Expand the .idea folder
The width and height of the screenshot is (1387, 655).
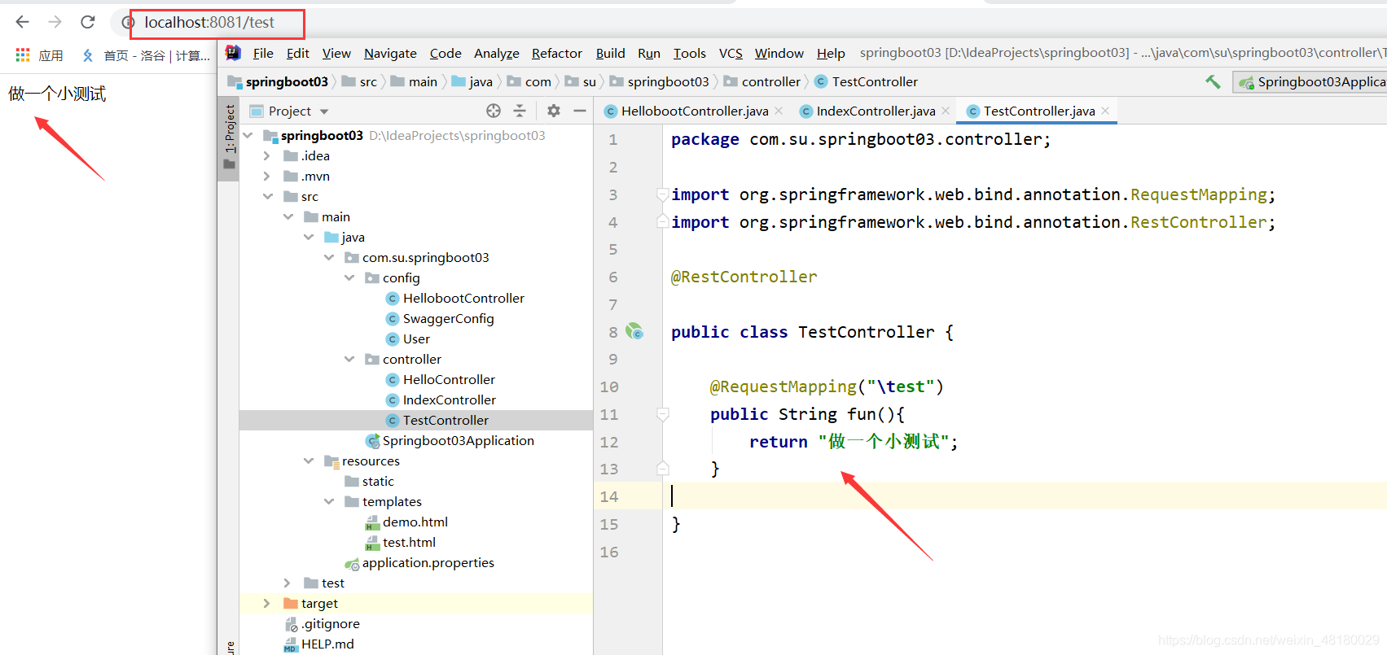(x=267, y=155)
